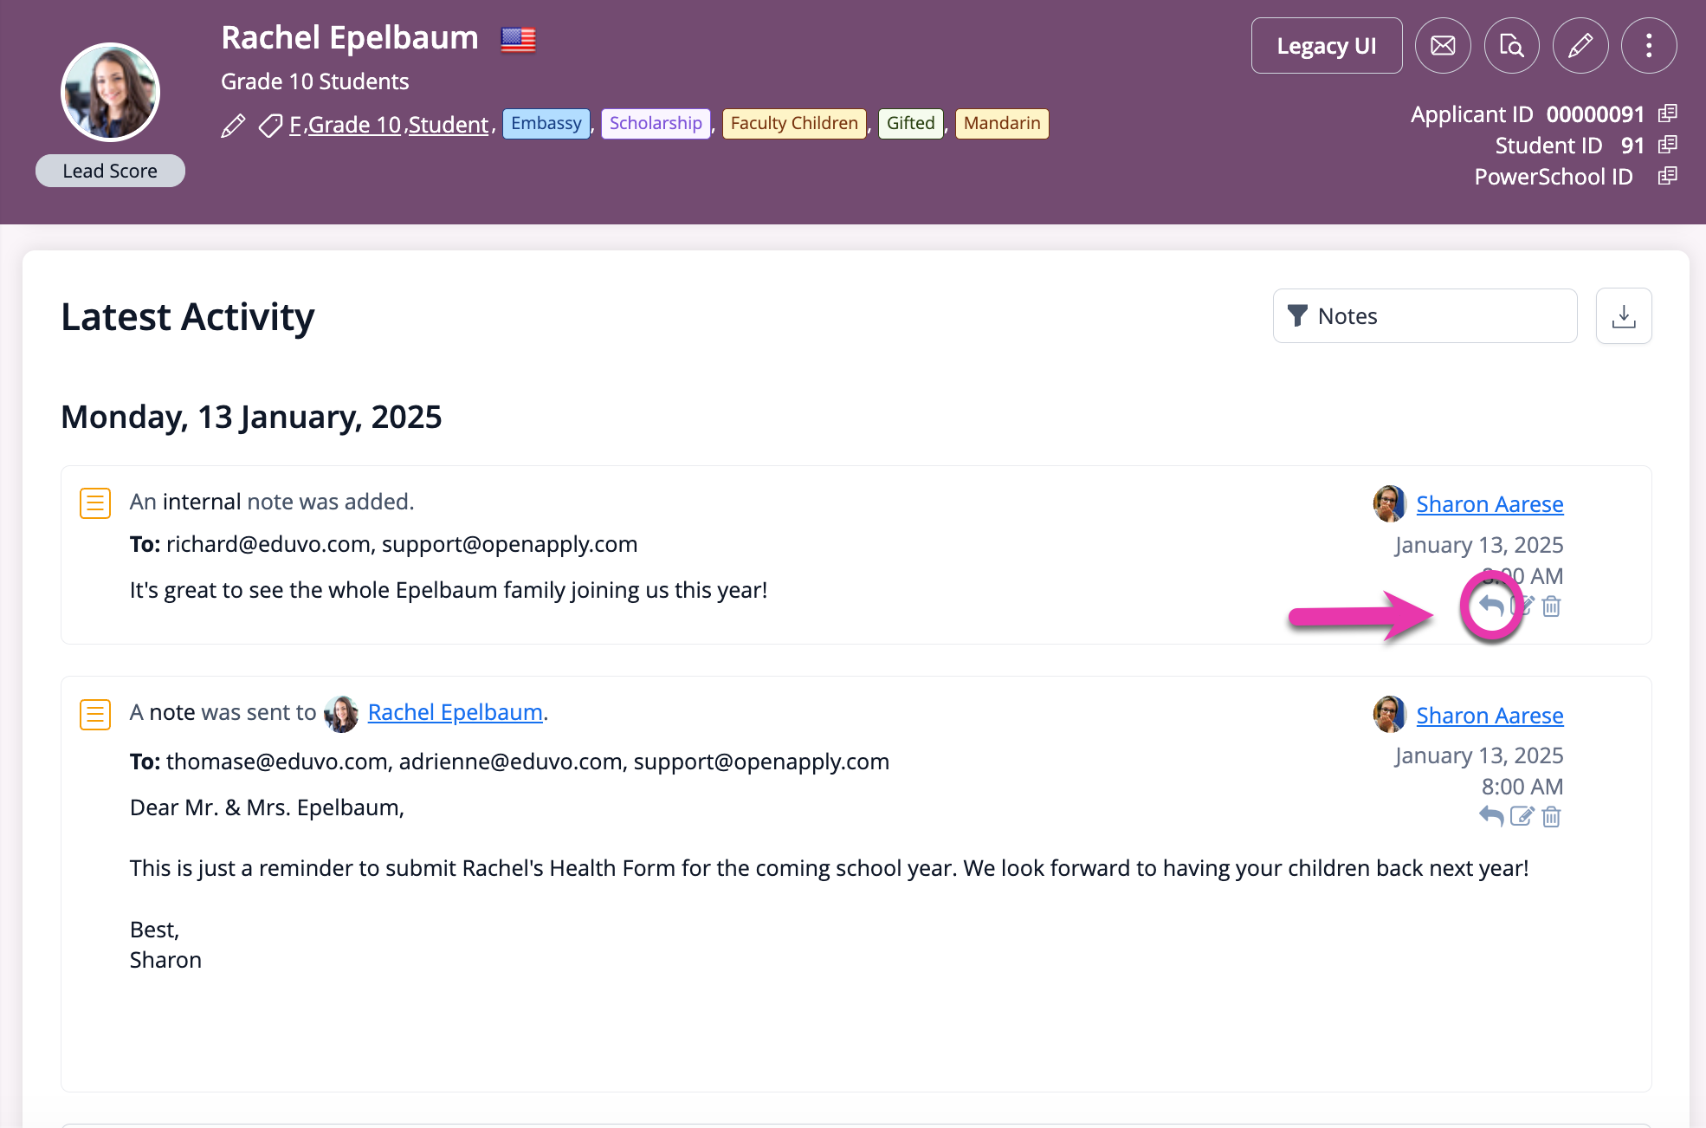
Task: Copy the Student ID value
Action: tap(1667, 145)
